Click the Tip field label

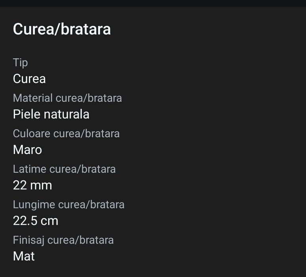[20, 63]
